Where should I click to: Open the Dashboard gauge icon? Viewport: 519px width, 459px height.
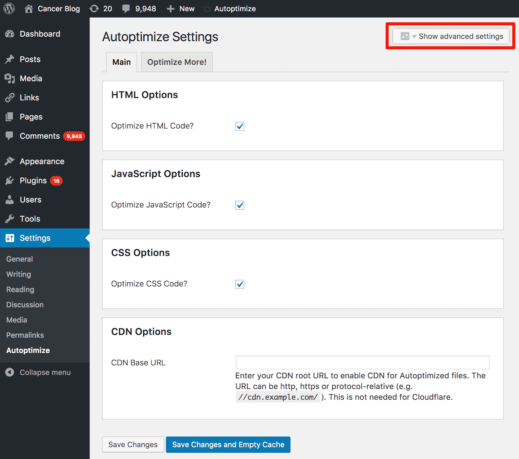click(10, 34)
